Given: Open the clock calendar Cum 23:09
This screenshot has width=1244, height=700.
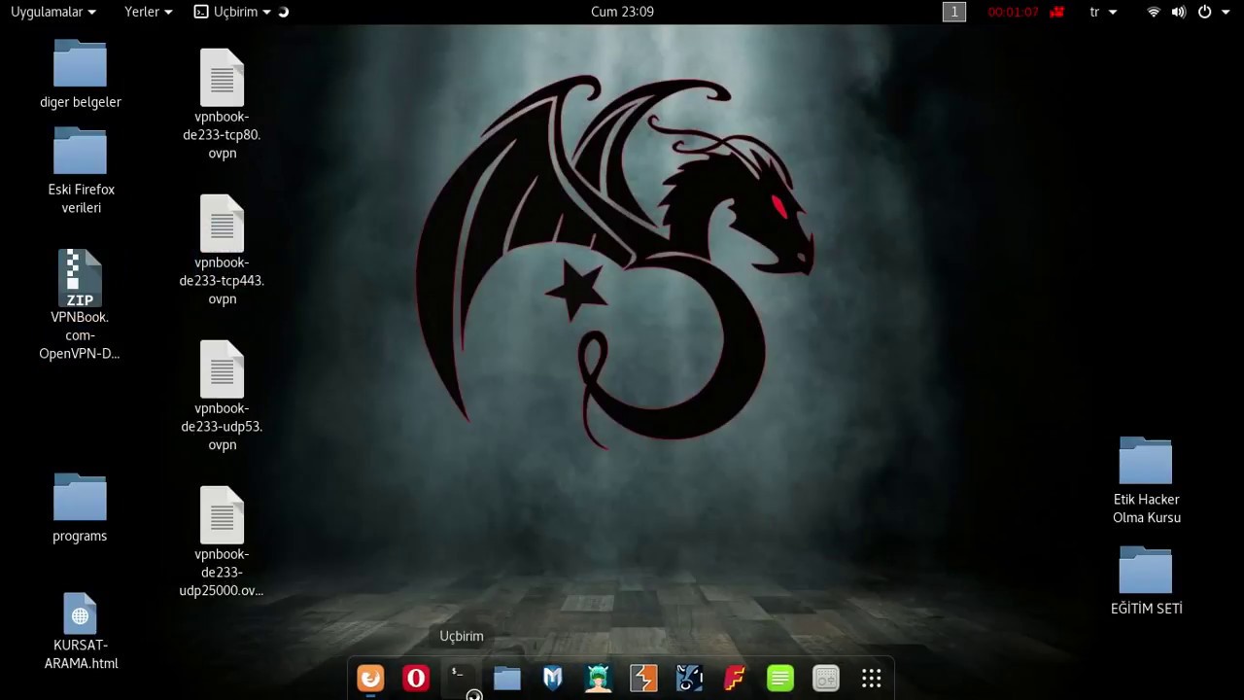Looking at the screenshot, I should coord(622,12).
